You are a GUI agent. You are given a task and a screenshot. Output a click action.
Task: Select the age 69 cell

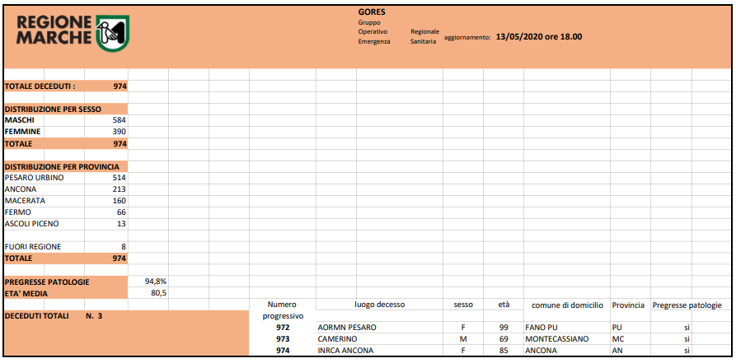504,338
